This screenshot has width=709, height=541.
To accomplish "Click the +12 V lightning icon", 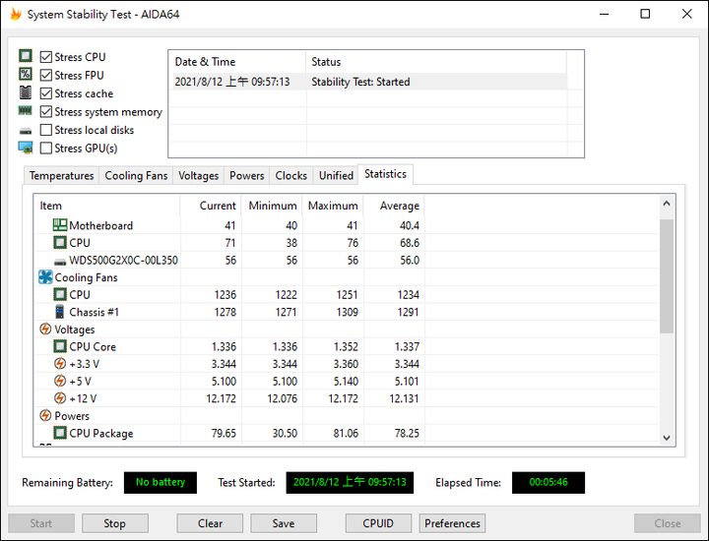I will pyautogui.click(x=60, y=397).
